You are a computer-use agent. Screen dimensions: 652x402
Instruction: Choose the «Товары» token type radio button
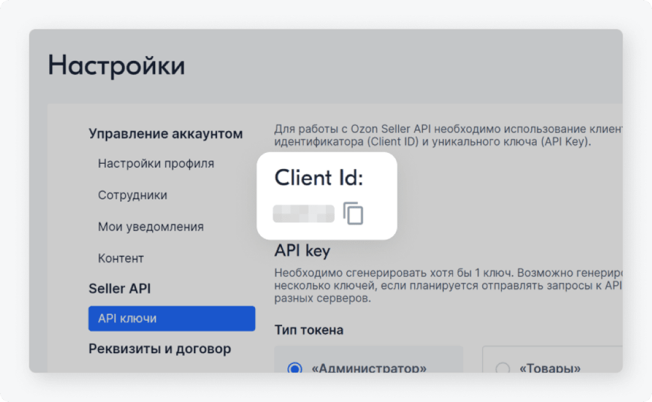click(502, 368)
